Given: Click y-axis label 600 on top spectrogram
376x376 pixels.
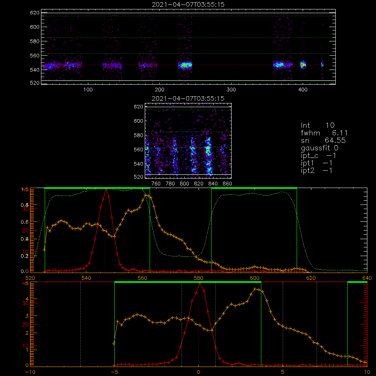Looking at the screenshot, I should pos(35,27).
